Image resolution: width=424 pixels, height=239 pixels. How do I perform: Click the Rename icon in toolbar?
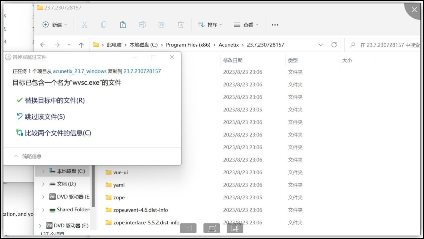point(142,25)
